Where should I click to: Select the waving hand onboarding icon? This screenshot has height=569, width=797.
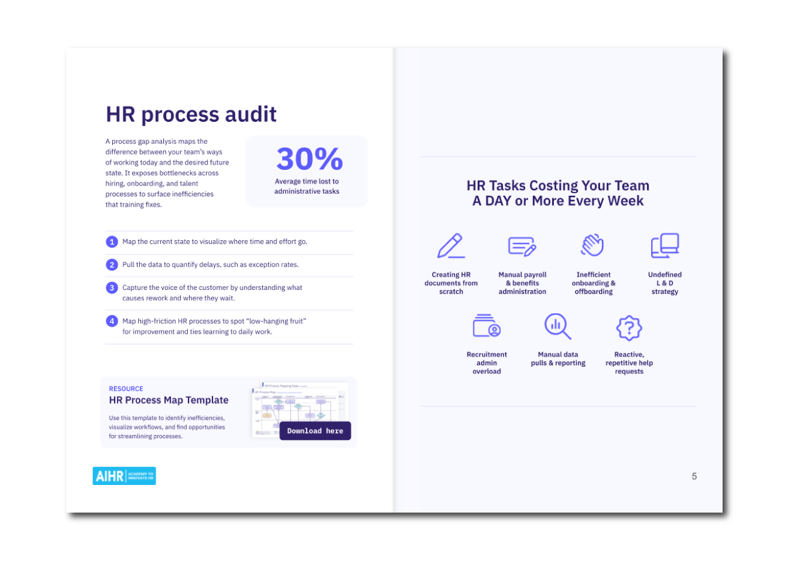point(593,245)
